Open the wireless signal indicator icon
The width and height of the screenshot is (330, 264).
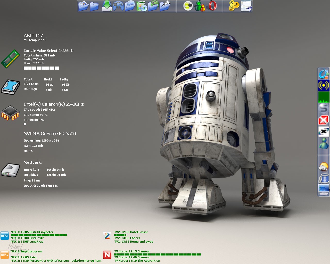324,85
